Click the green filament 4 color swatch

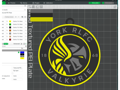point(10,24)
